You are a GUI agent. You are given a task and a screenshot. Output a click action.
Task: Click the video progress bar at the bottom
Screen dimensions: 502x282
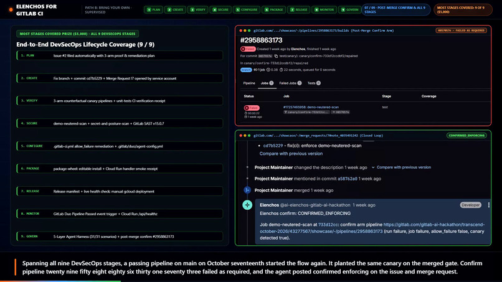251,281
